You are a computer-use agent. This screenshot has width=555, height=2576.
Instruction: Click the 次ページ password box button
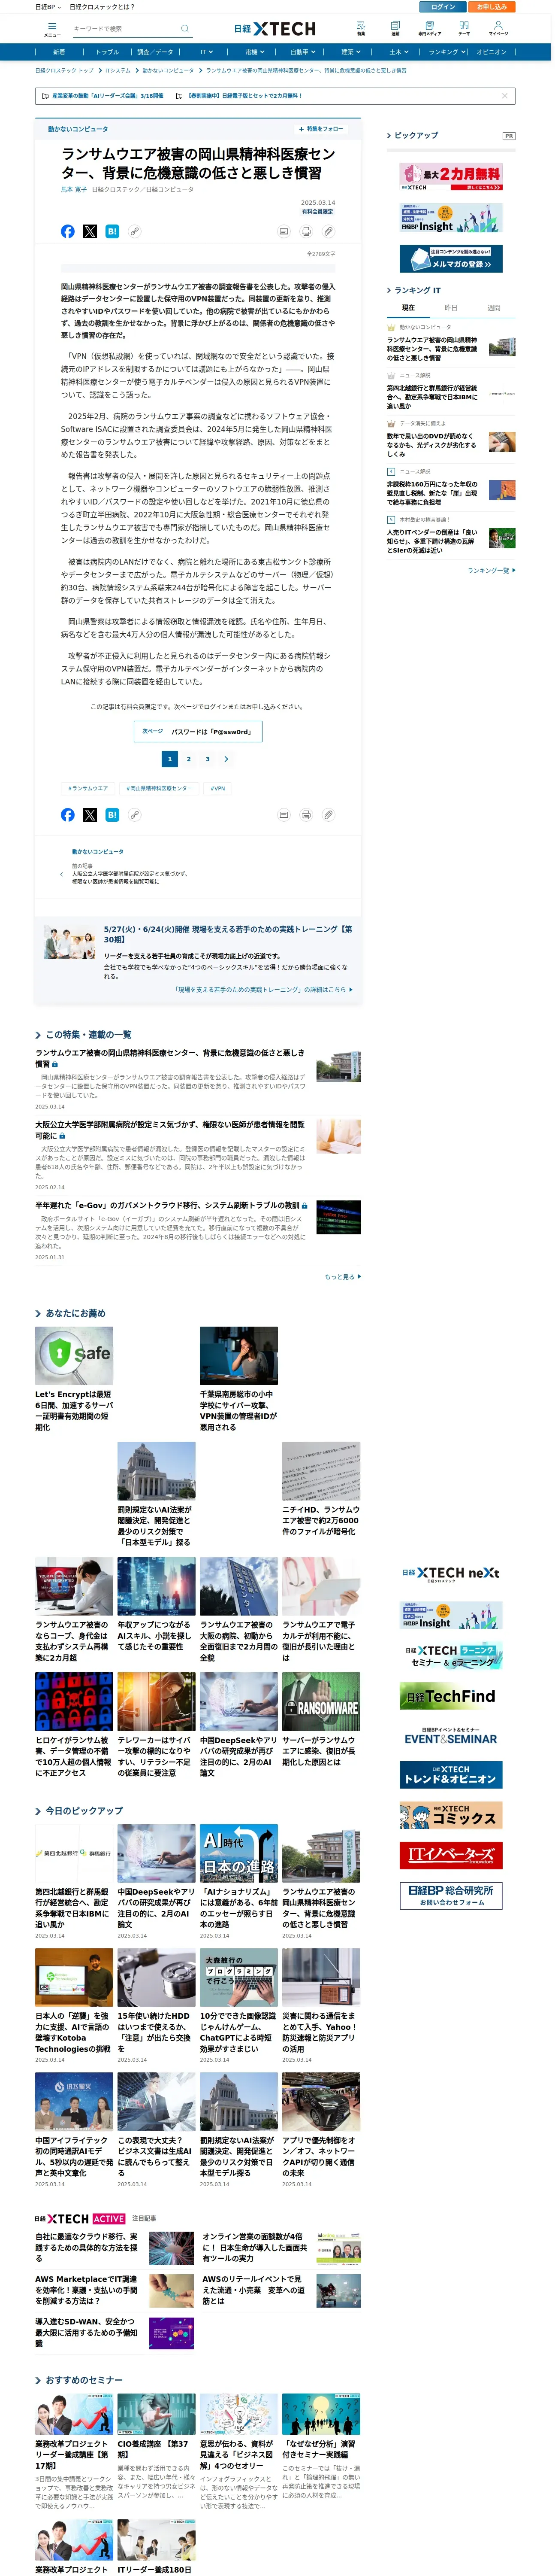(x=198, y=732)
